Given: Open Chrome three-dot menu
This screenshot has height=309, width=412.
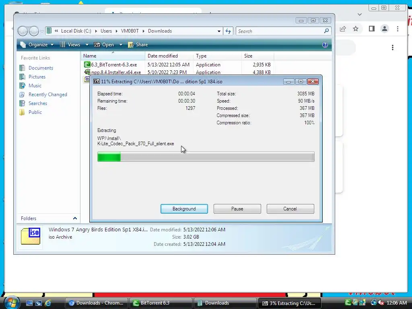Looking at the screenshot, I should pyautogui.click(x=398, y=29).
